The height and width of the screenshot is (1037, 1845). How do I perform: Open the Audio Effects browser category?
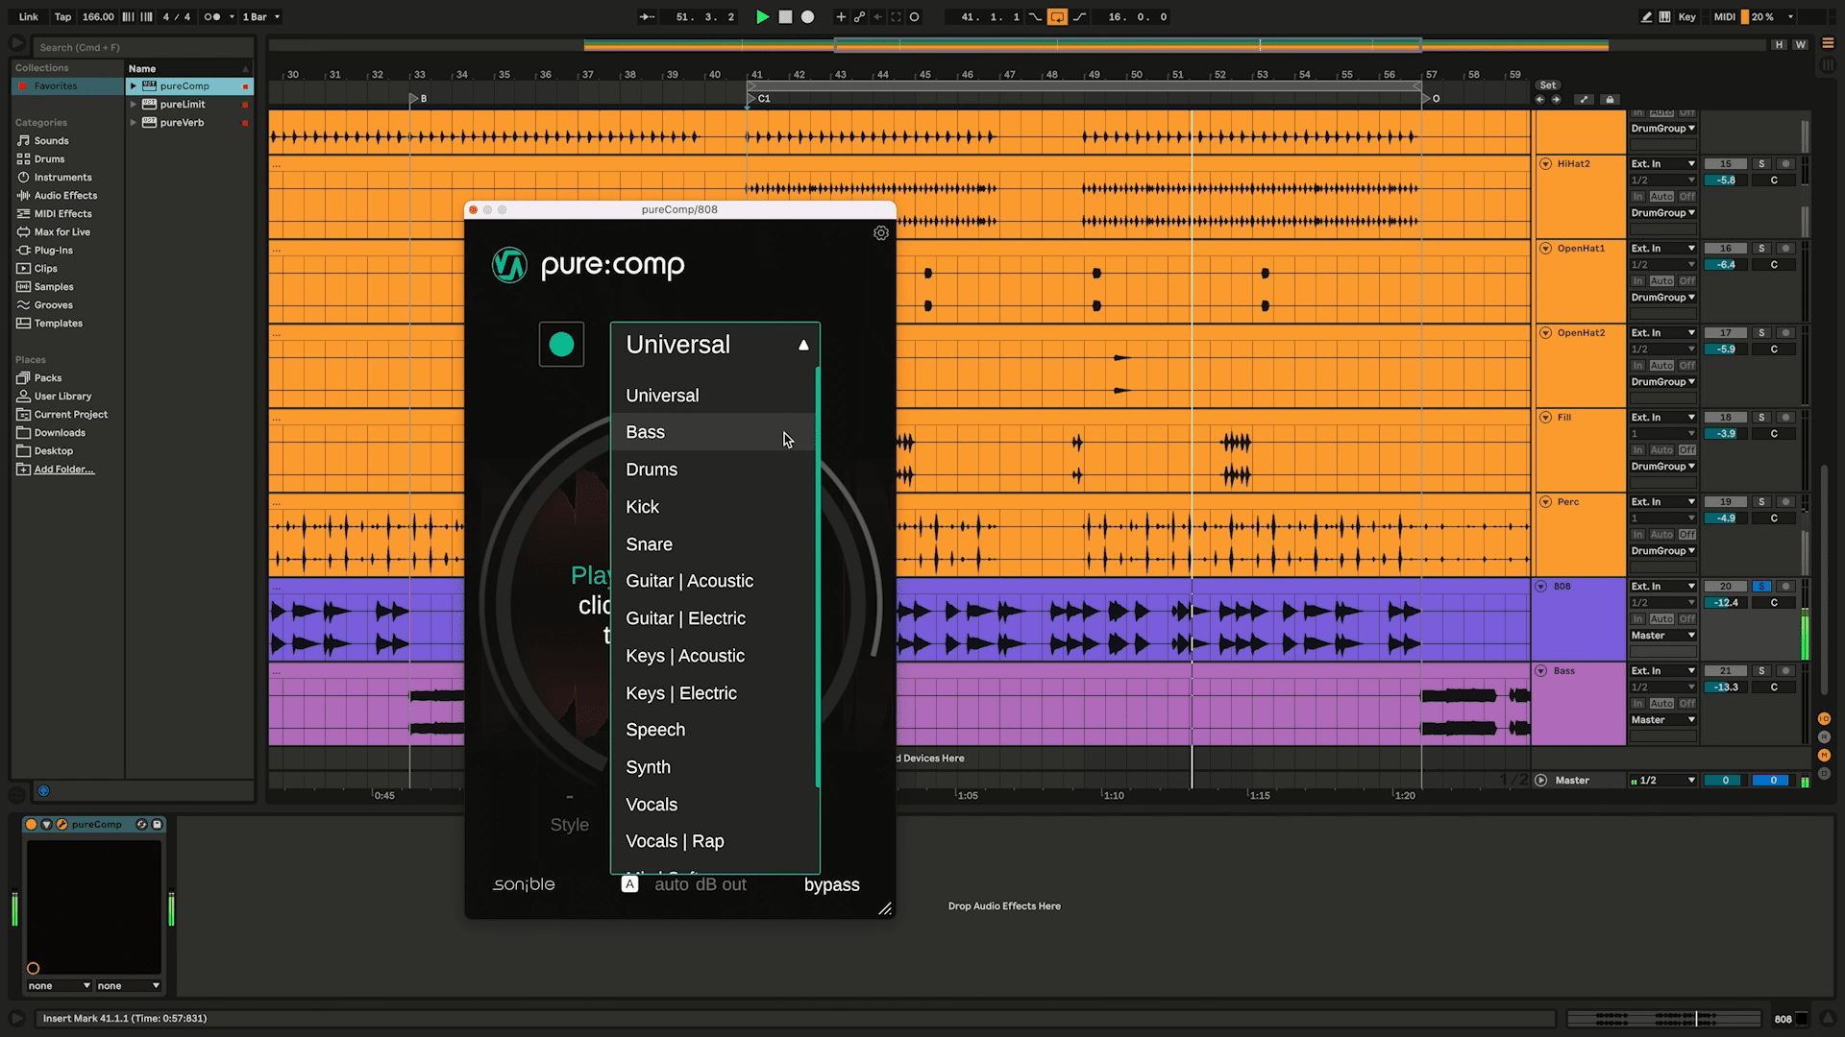pos(63,195)
